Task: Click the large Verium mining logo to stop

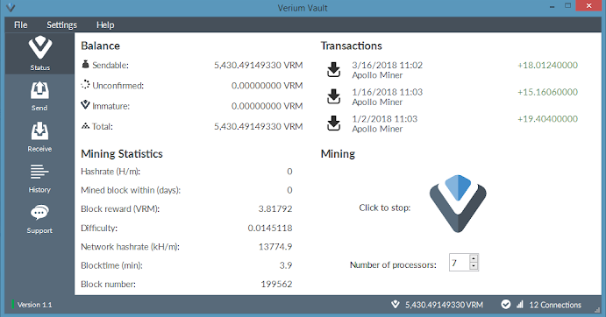Action: [x=458, y=203]
